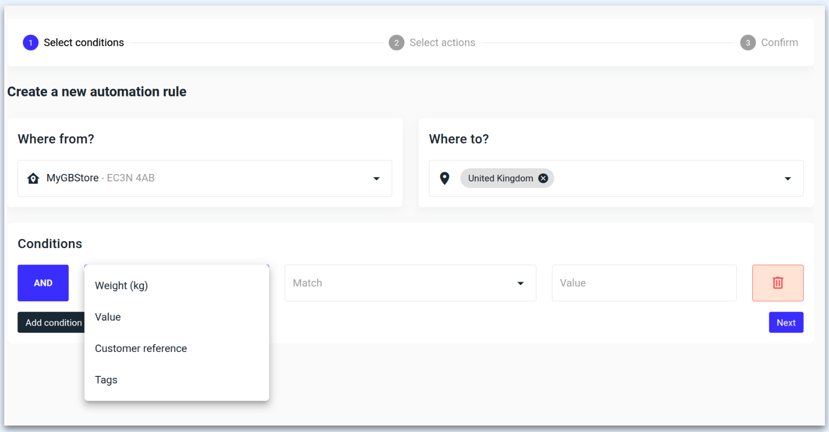Click the home icon beside MyGBStore

[33, 178]
